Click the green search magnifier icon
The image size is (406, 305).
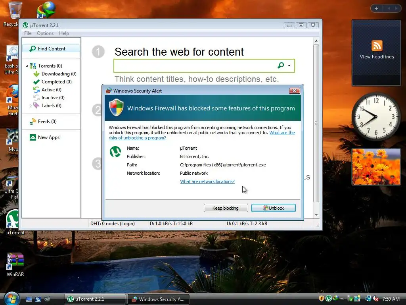tap(281, 66)
